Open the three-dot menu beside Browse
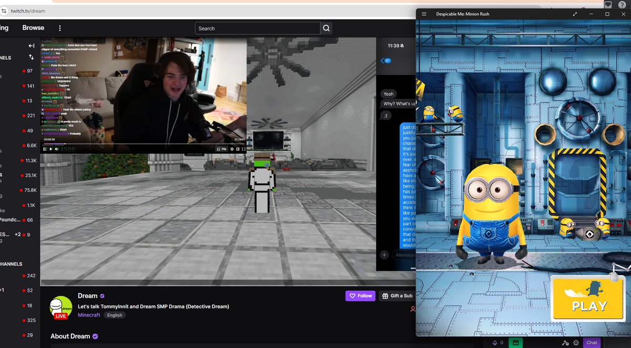The image size is (631, 348). (60, 28)
